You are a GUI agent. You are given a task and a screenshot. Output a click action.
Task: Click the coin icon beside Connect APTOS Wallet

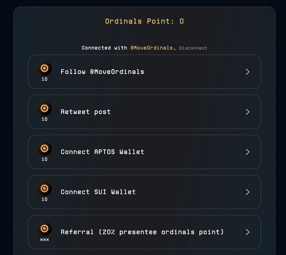[45, 148]
